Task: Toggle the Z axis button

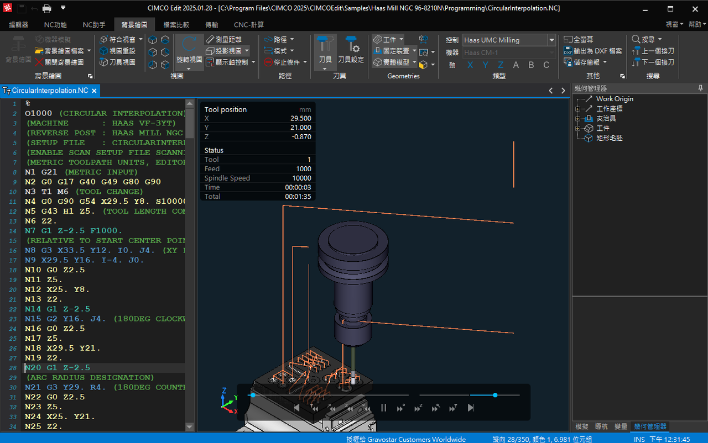Action: pyautogui.click(x=501, y=65)
